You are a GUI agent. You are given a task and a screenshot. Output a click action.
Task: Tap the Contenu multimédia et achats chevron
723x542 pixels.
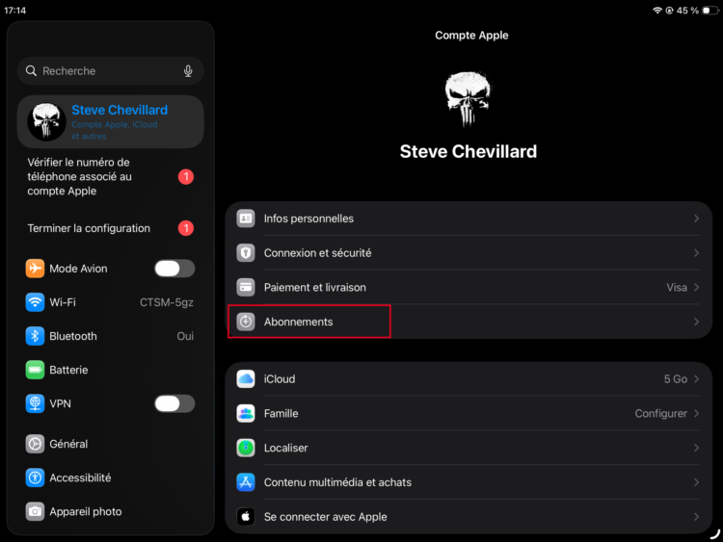coord(696,482)
